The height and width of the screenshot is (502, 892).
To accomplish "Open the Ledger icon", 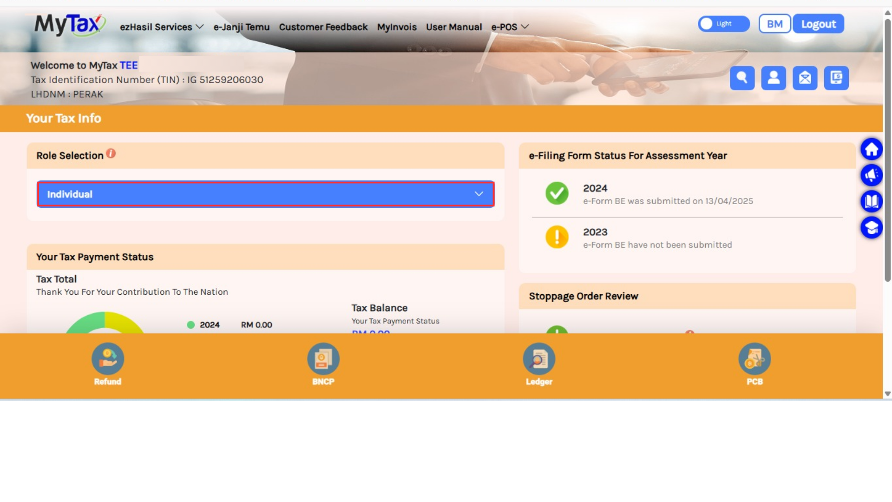I will click(x=539, y=359).
